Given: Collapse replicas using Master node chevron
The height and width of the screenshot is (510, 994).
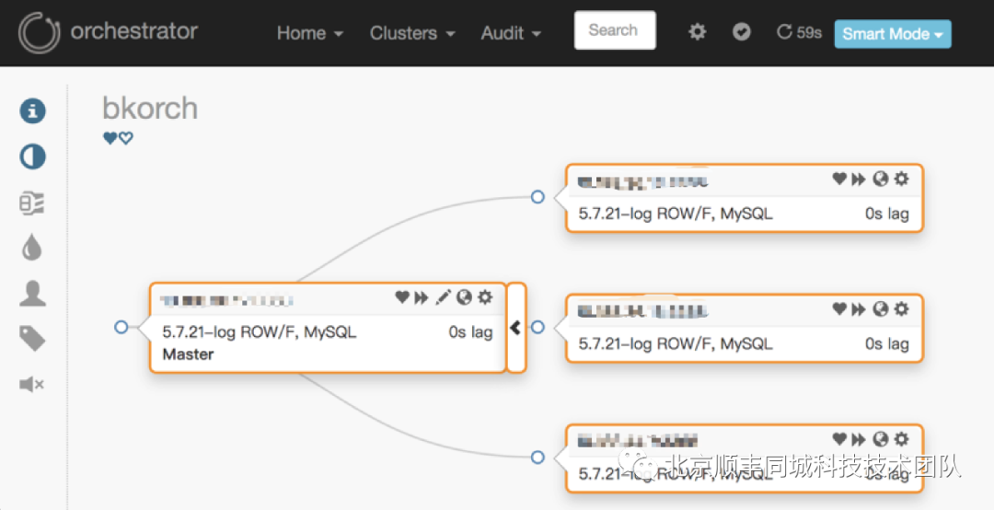Looking at the screenshot, I should click(x=516, y=328).
